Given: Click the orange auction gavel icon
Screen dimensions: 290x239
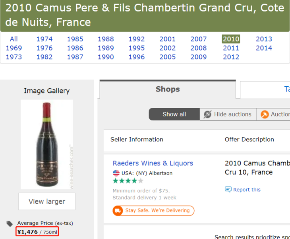Looking at the screenshot, I should pyautogui.click(x=265, y=115).
